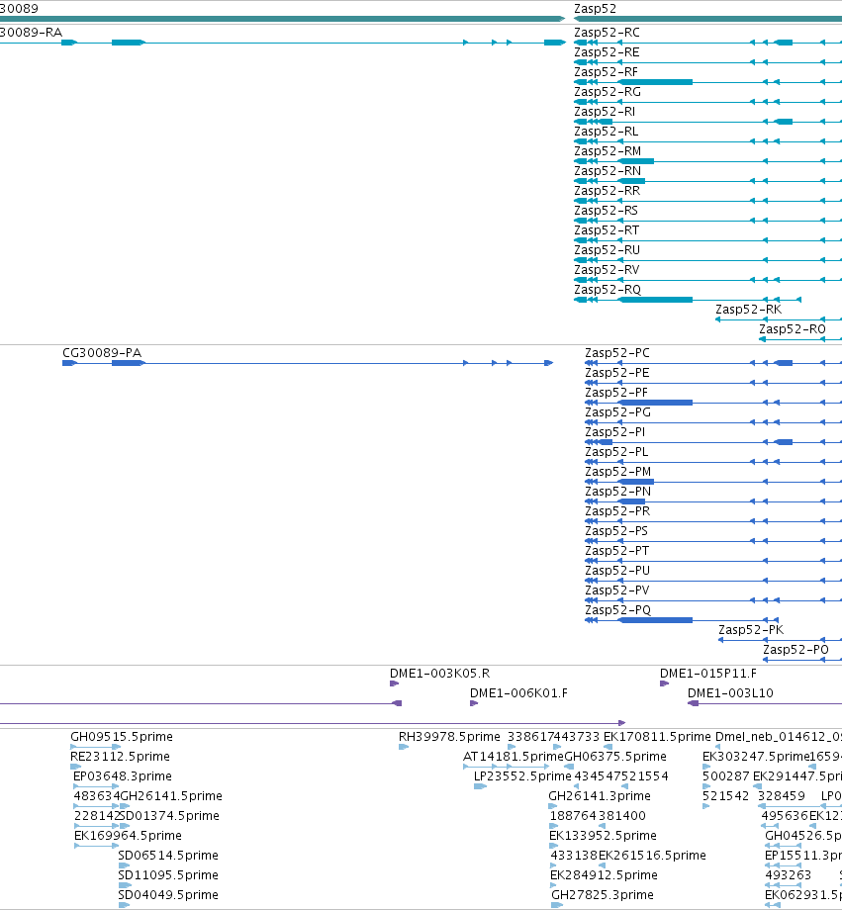
Task: Click the RE23112.5prime EST label
Action: (120, 757)
